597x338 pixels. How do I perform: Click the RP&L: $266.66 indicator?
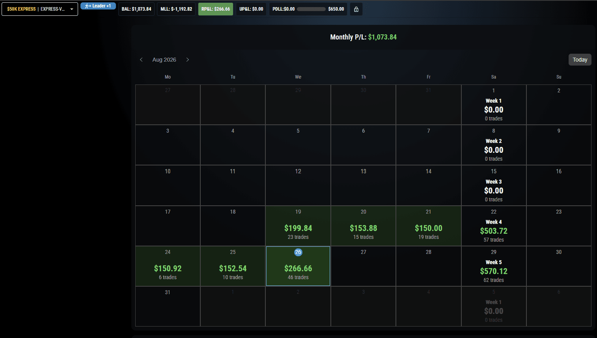click(216, 9)
